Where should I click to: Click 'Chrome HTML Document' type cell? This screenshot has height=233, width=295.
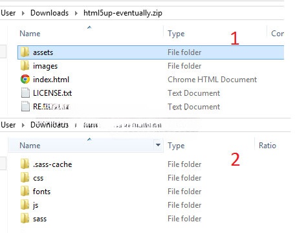[x=212, y=80]
